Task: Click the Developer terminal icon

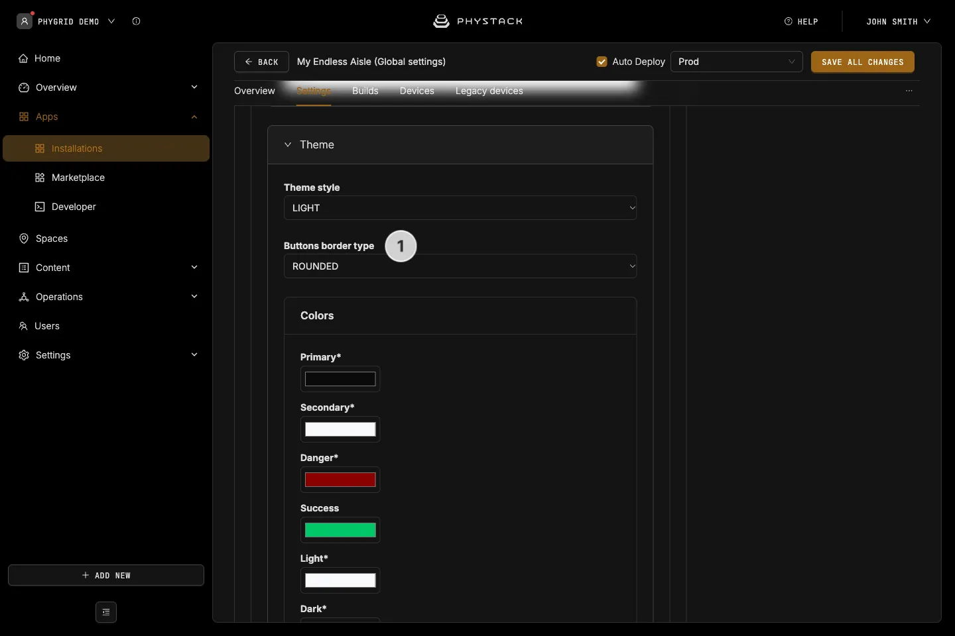Action: point(40,207)
